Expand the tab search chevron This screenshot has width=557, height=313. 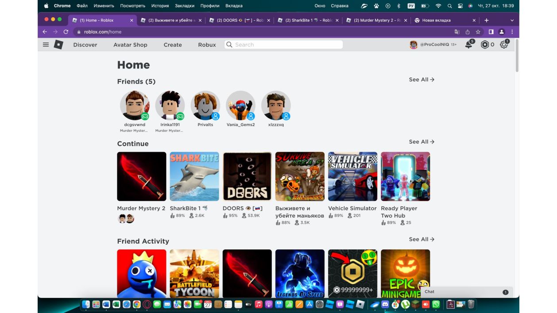tap(512, 20)
